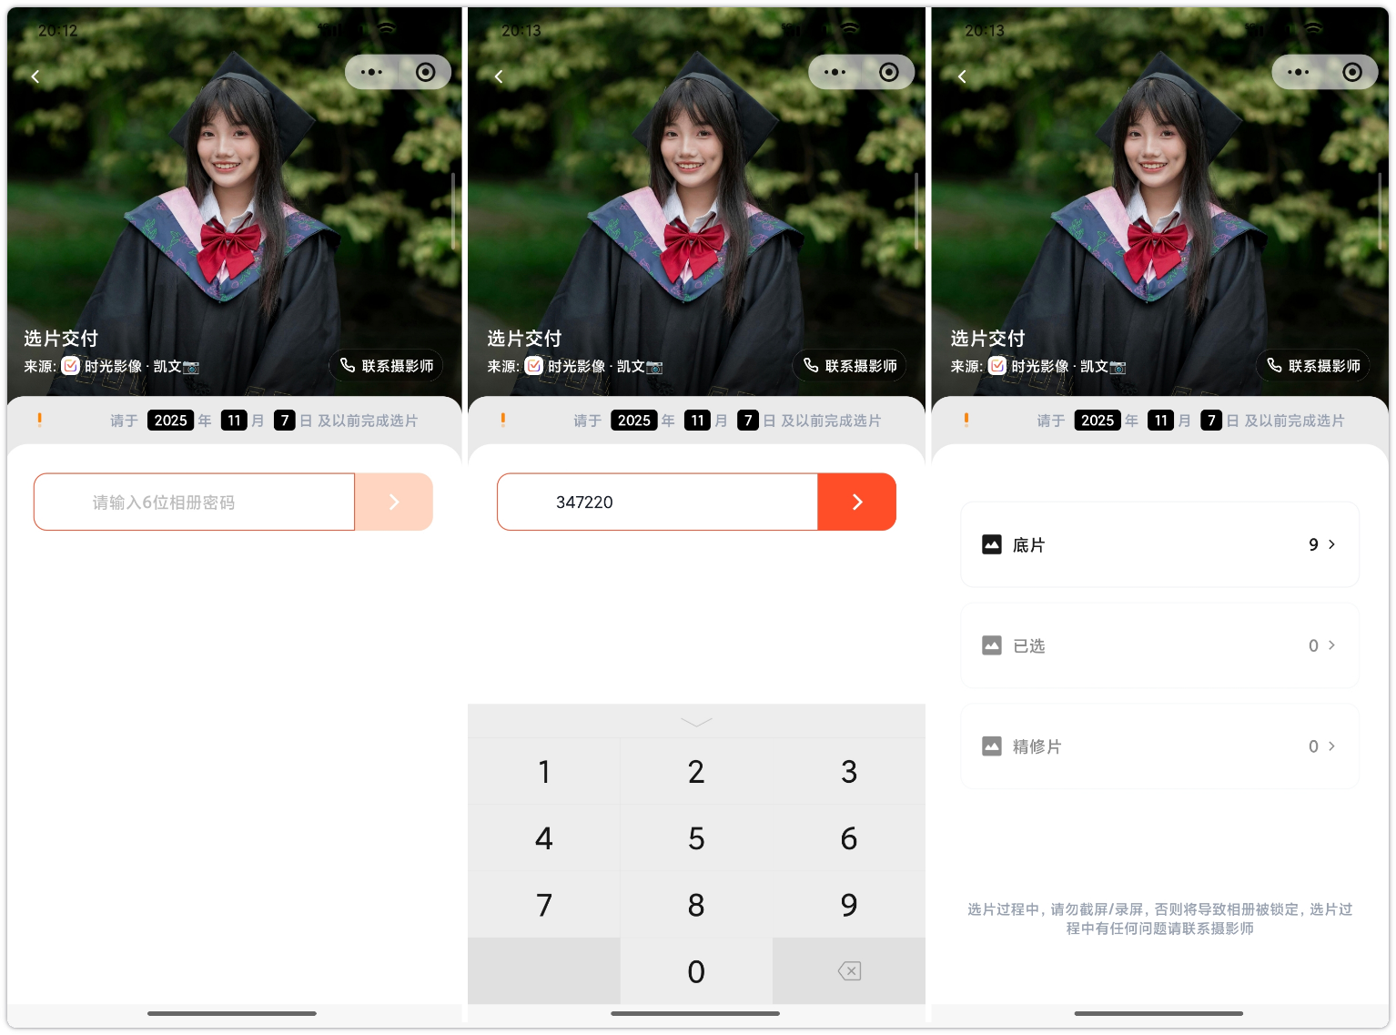The height and width of the screenshot is (1035, 1396).
Task: Open the three-dot menu on the empty password screen
Action: 371,72
